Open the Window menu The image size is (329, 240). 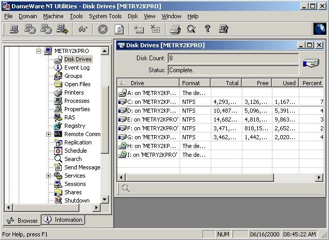171,16
